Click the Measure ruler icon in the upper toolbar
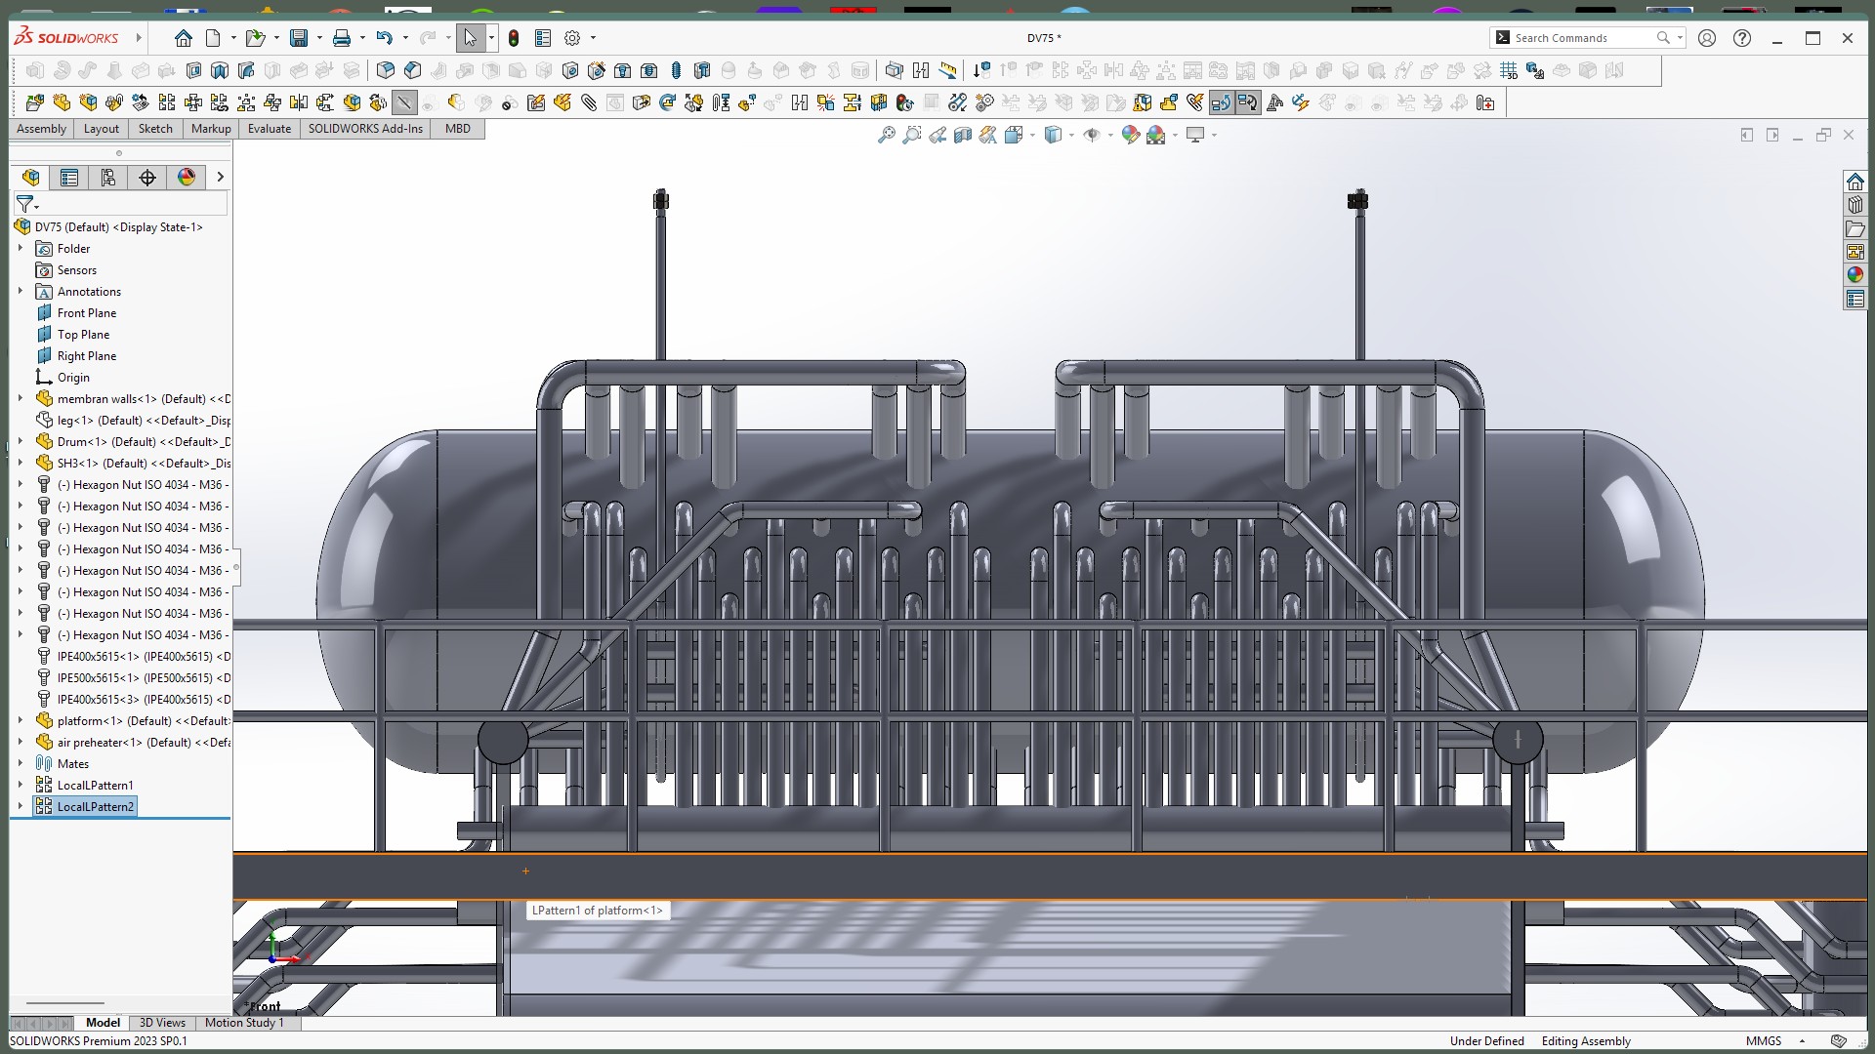 coord(947,70)
